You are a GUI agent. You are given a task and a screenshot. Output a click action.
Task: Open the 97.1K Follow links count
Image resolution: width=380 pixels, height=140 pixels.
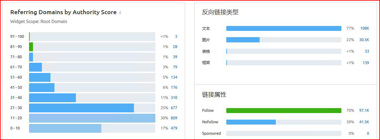[364, 110]
